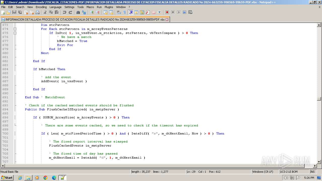Open Replace using the Replace toolbar icon
This screenshot has height=181, width=322.
pyautogui.click(x=84, y=12)
